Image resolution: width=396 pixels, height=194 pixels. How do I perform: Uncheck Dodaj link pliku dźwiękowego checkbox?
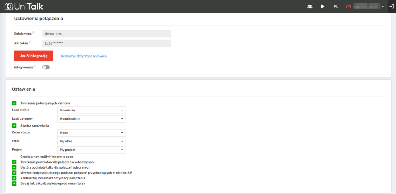tap(14, 184)
